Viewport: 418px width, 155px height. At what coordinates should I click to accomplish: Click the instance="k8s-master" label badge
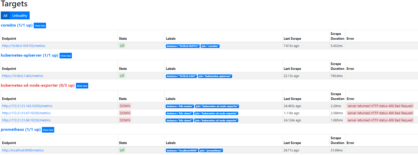[x=180, y=106]
